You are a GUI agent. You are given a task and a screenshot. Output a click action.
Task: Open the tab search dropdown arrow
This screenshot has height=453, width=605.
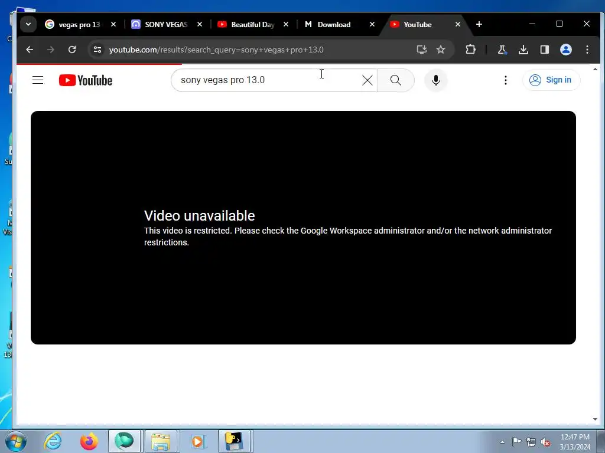(28, 24)
